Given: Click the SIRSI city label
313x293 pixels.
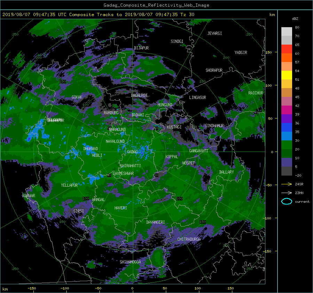Looking at the screenshot, I should click(79, 211).
